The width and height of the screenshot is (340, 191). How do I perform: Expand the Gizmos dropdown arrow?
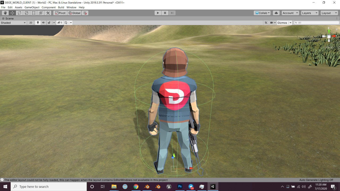[290, 23]
